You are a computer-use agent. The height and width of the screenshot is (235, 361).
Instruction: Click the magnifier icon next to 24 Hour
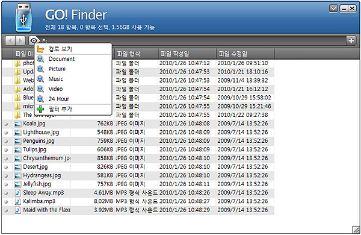[40, 99]
